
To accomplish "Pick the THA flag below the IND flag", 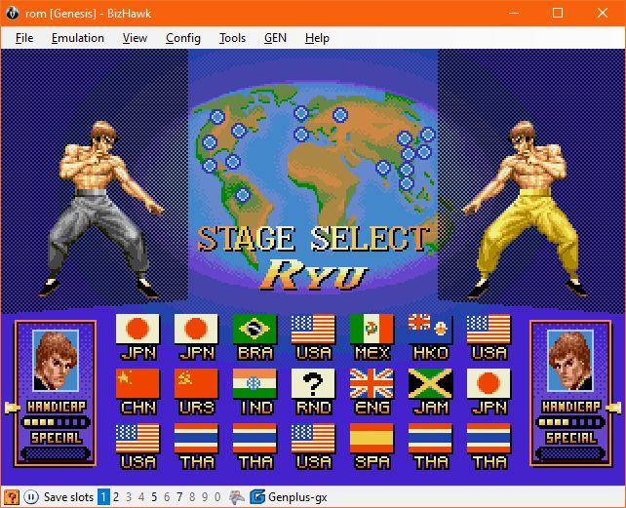I will [x=254, y=438].
